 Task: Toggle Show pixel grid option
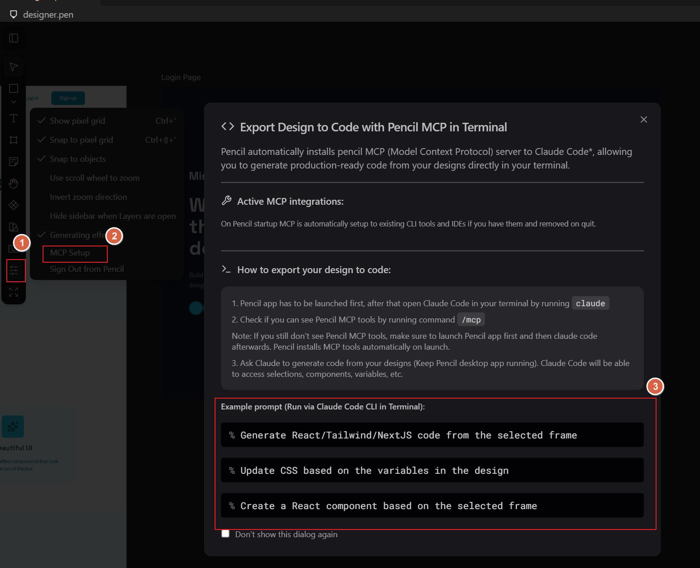point(77,121)
